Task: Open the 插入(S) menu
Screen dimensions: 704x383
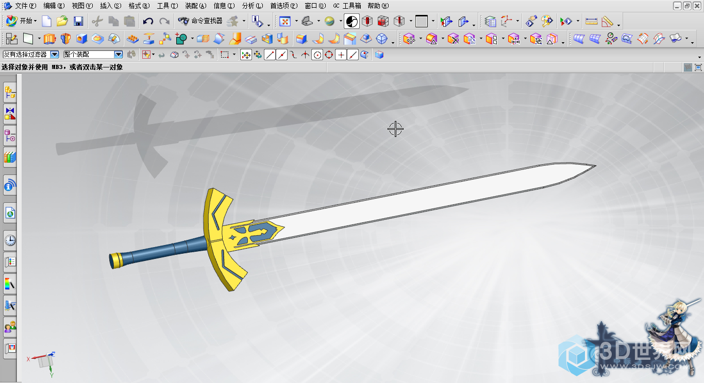Action: point(111,6)
